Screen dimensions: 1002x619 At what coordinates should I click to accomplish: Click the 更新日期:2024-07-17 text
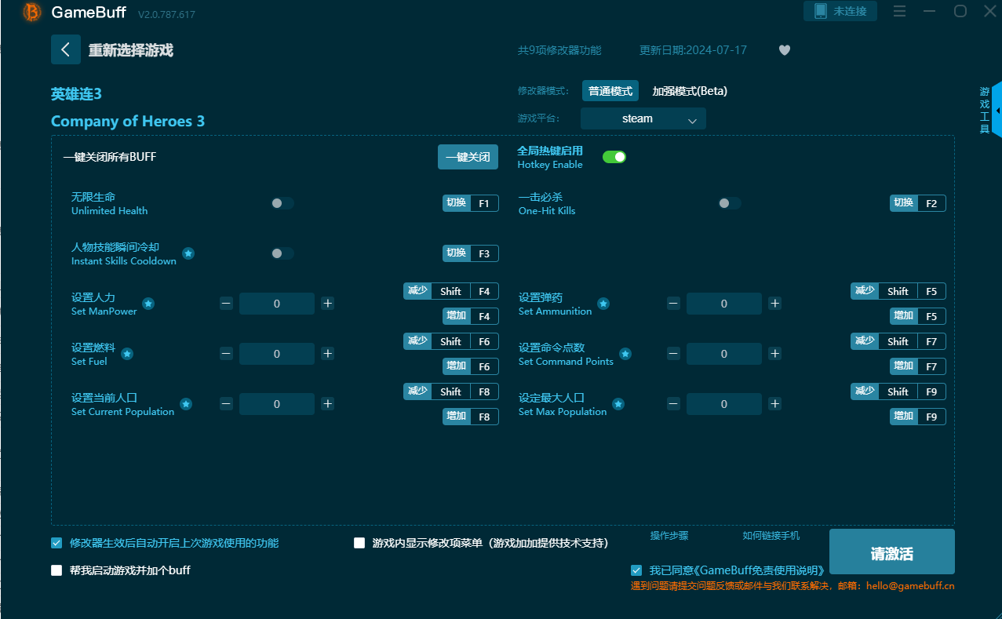click(x=694, y=50)
